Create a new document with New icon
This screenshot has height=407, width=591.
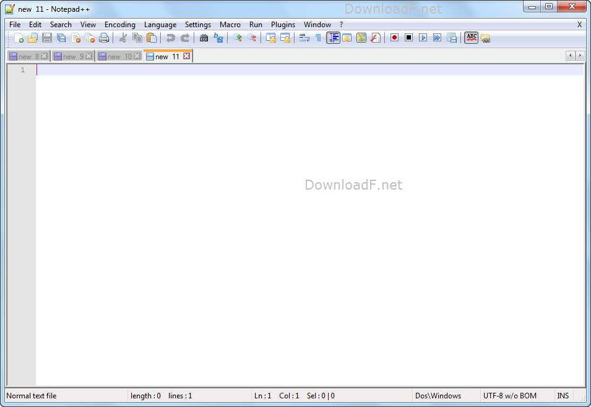[19, 38]
